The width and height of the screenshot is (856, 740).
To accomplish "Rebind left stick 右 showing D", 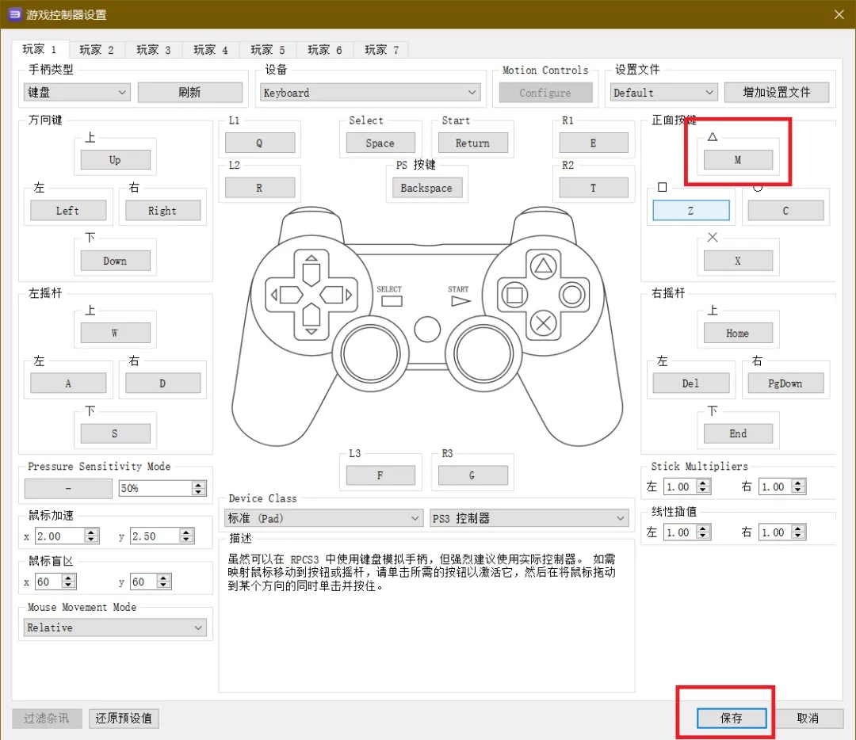I will pos(162,383).
